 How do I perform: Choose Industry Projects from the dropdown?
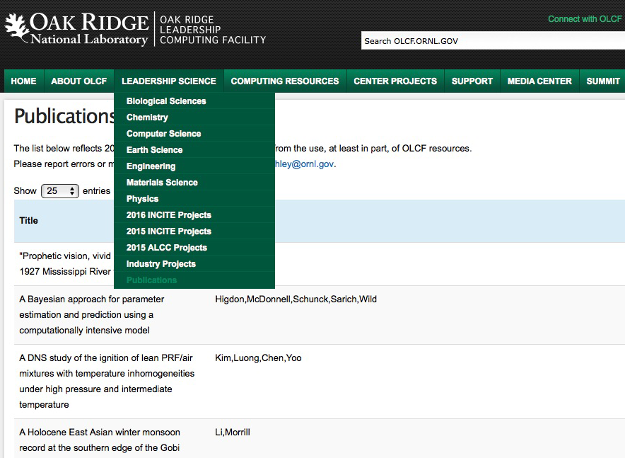(160, 264)
